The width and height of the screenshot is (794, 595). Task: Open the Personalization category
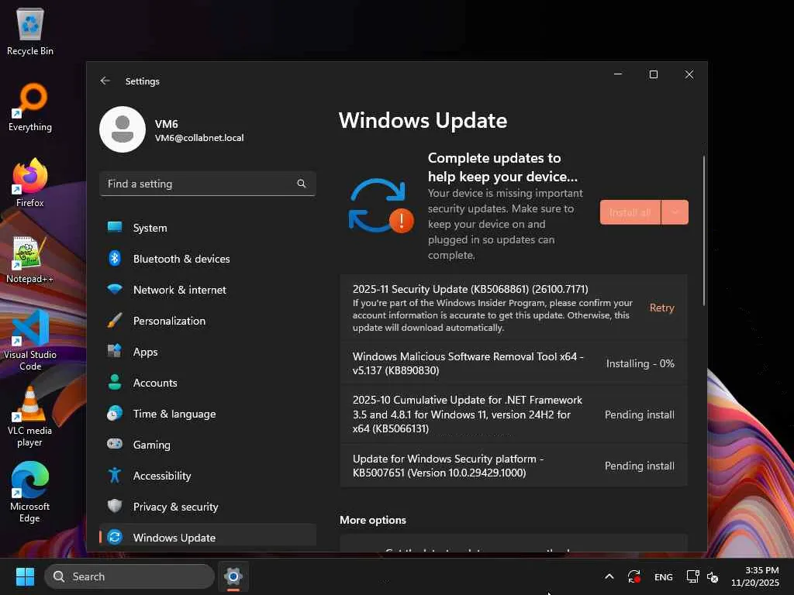[208, 320]
